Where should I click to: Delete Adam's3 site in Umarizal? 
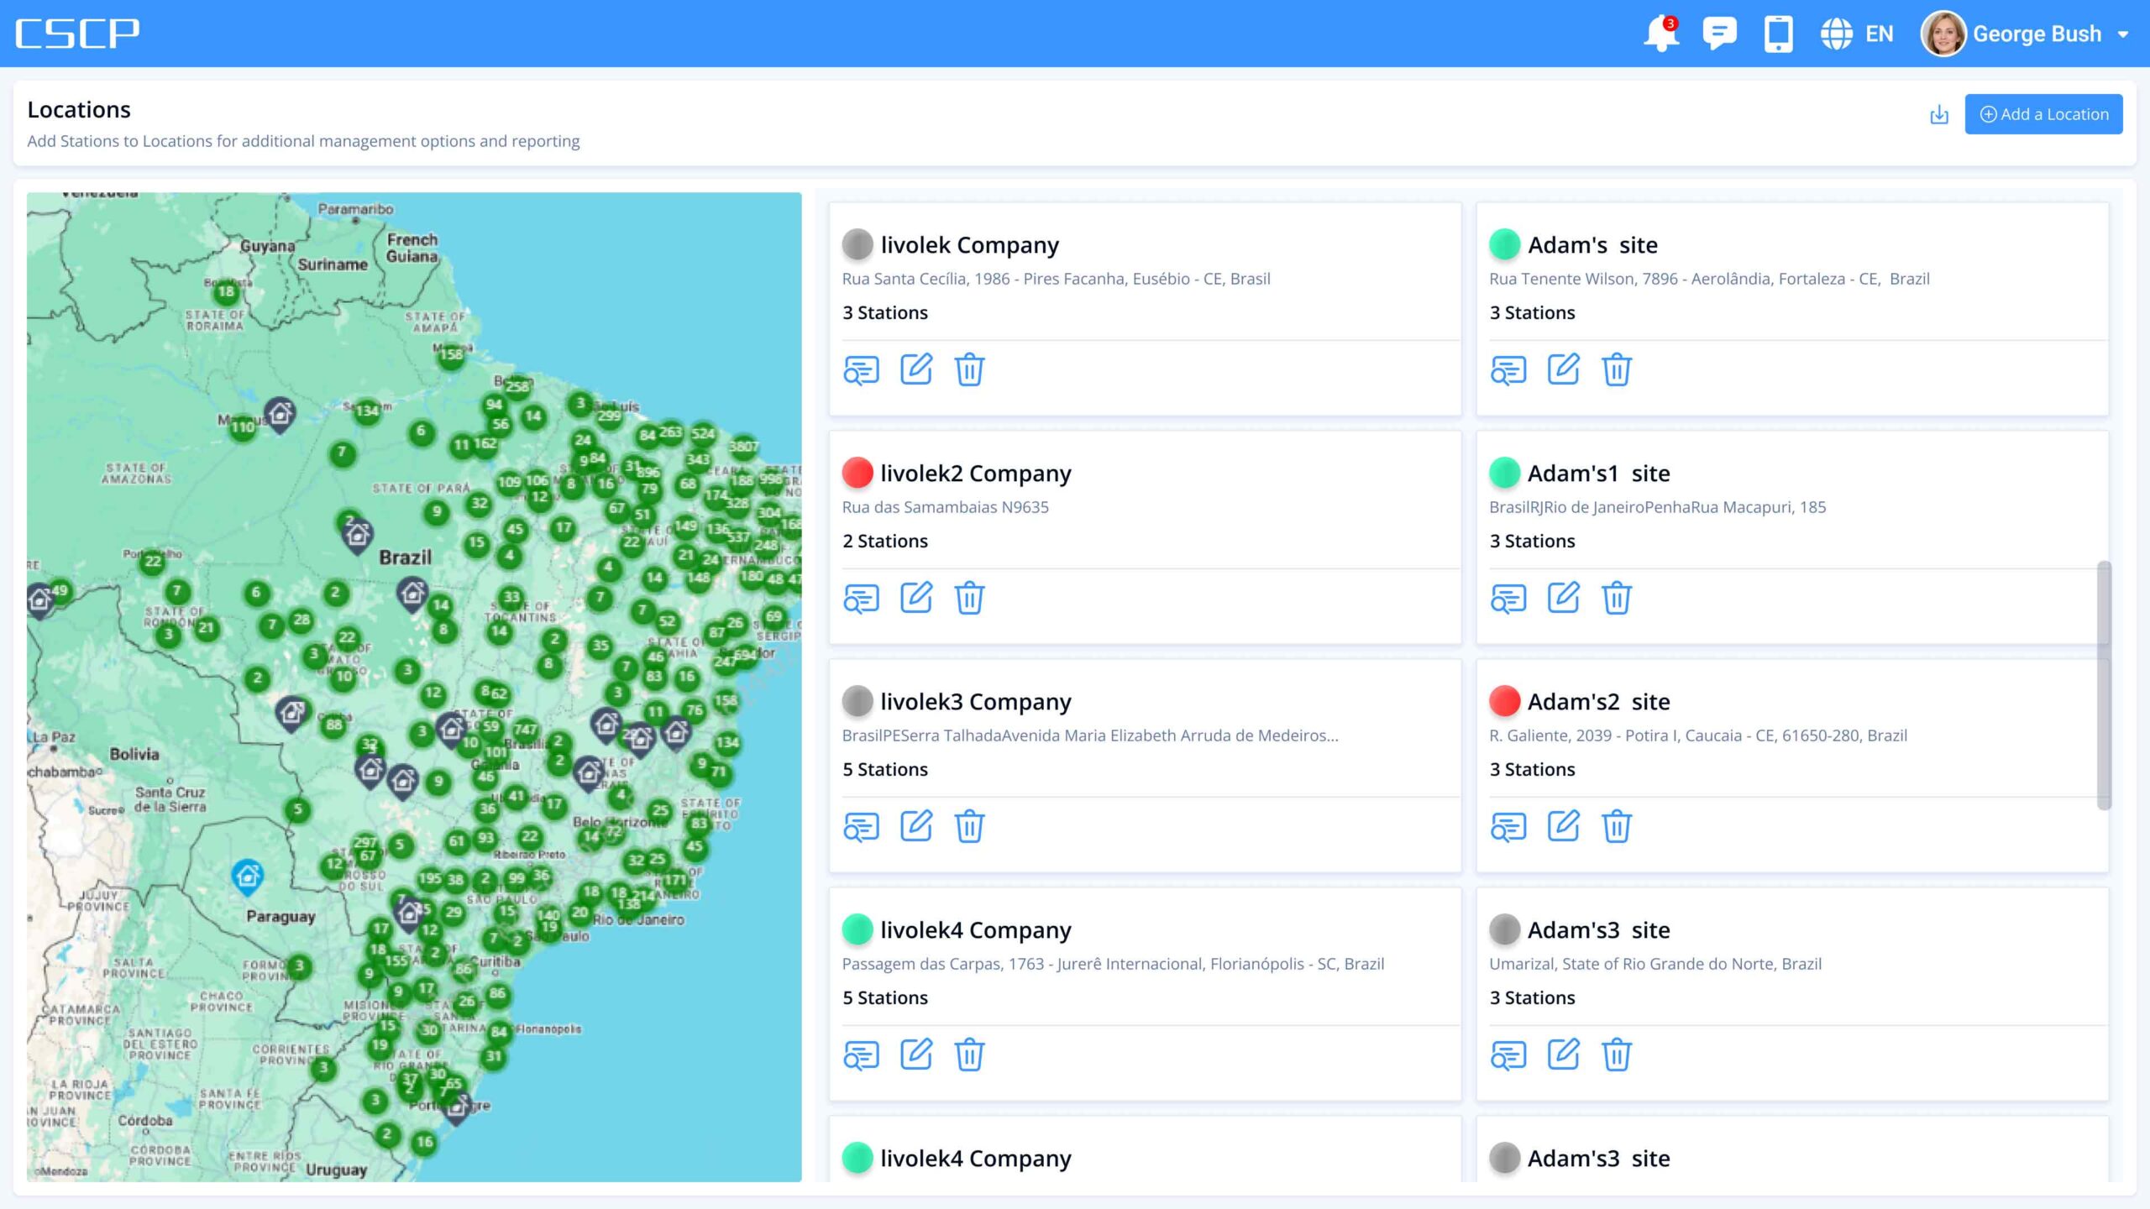[x=1617, y=1055]
